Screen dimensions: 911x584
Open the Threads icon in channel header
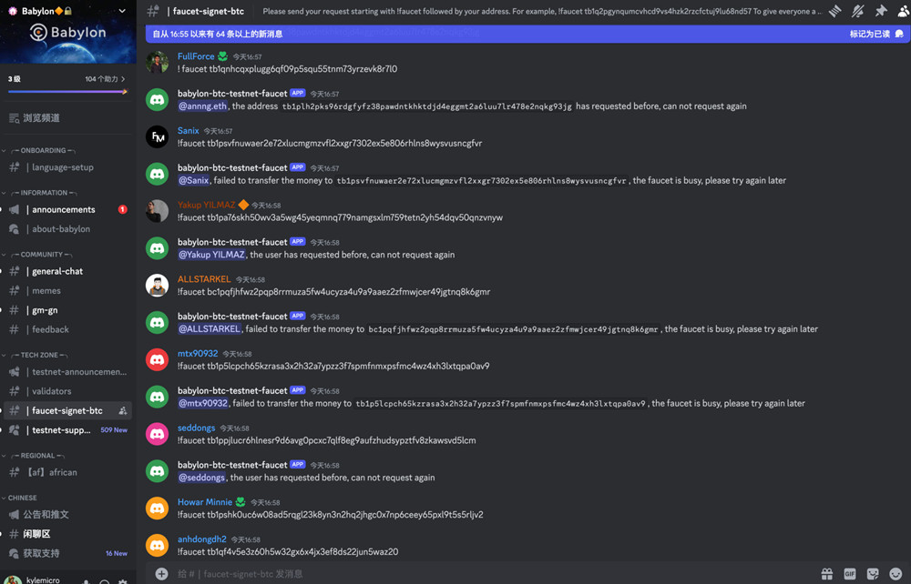[834, 12]
